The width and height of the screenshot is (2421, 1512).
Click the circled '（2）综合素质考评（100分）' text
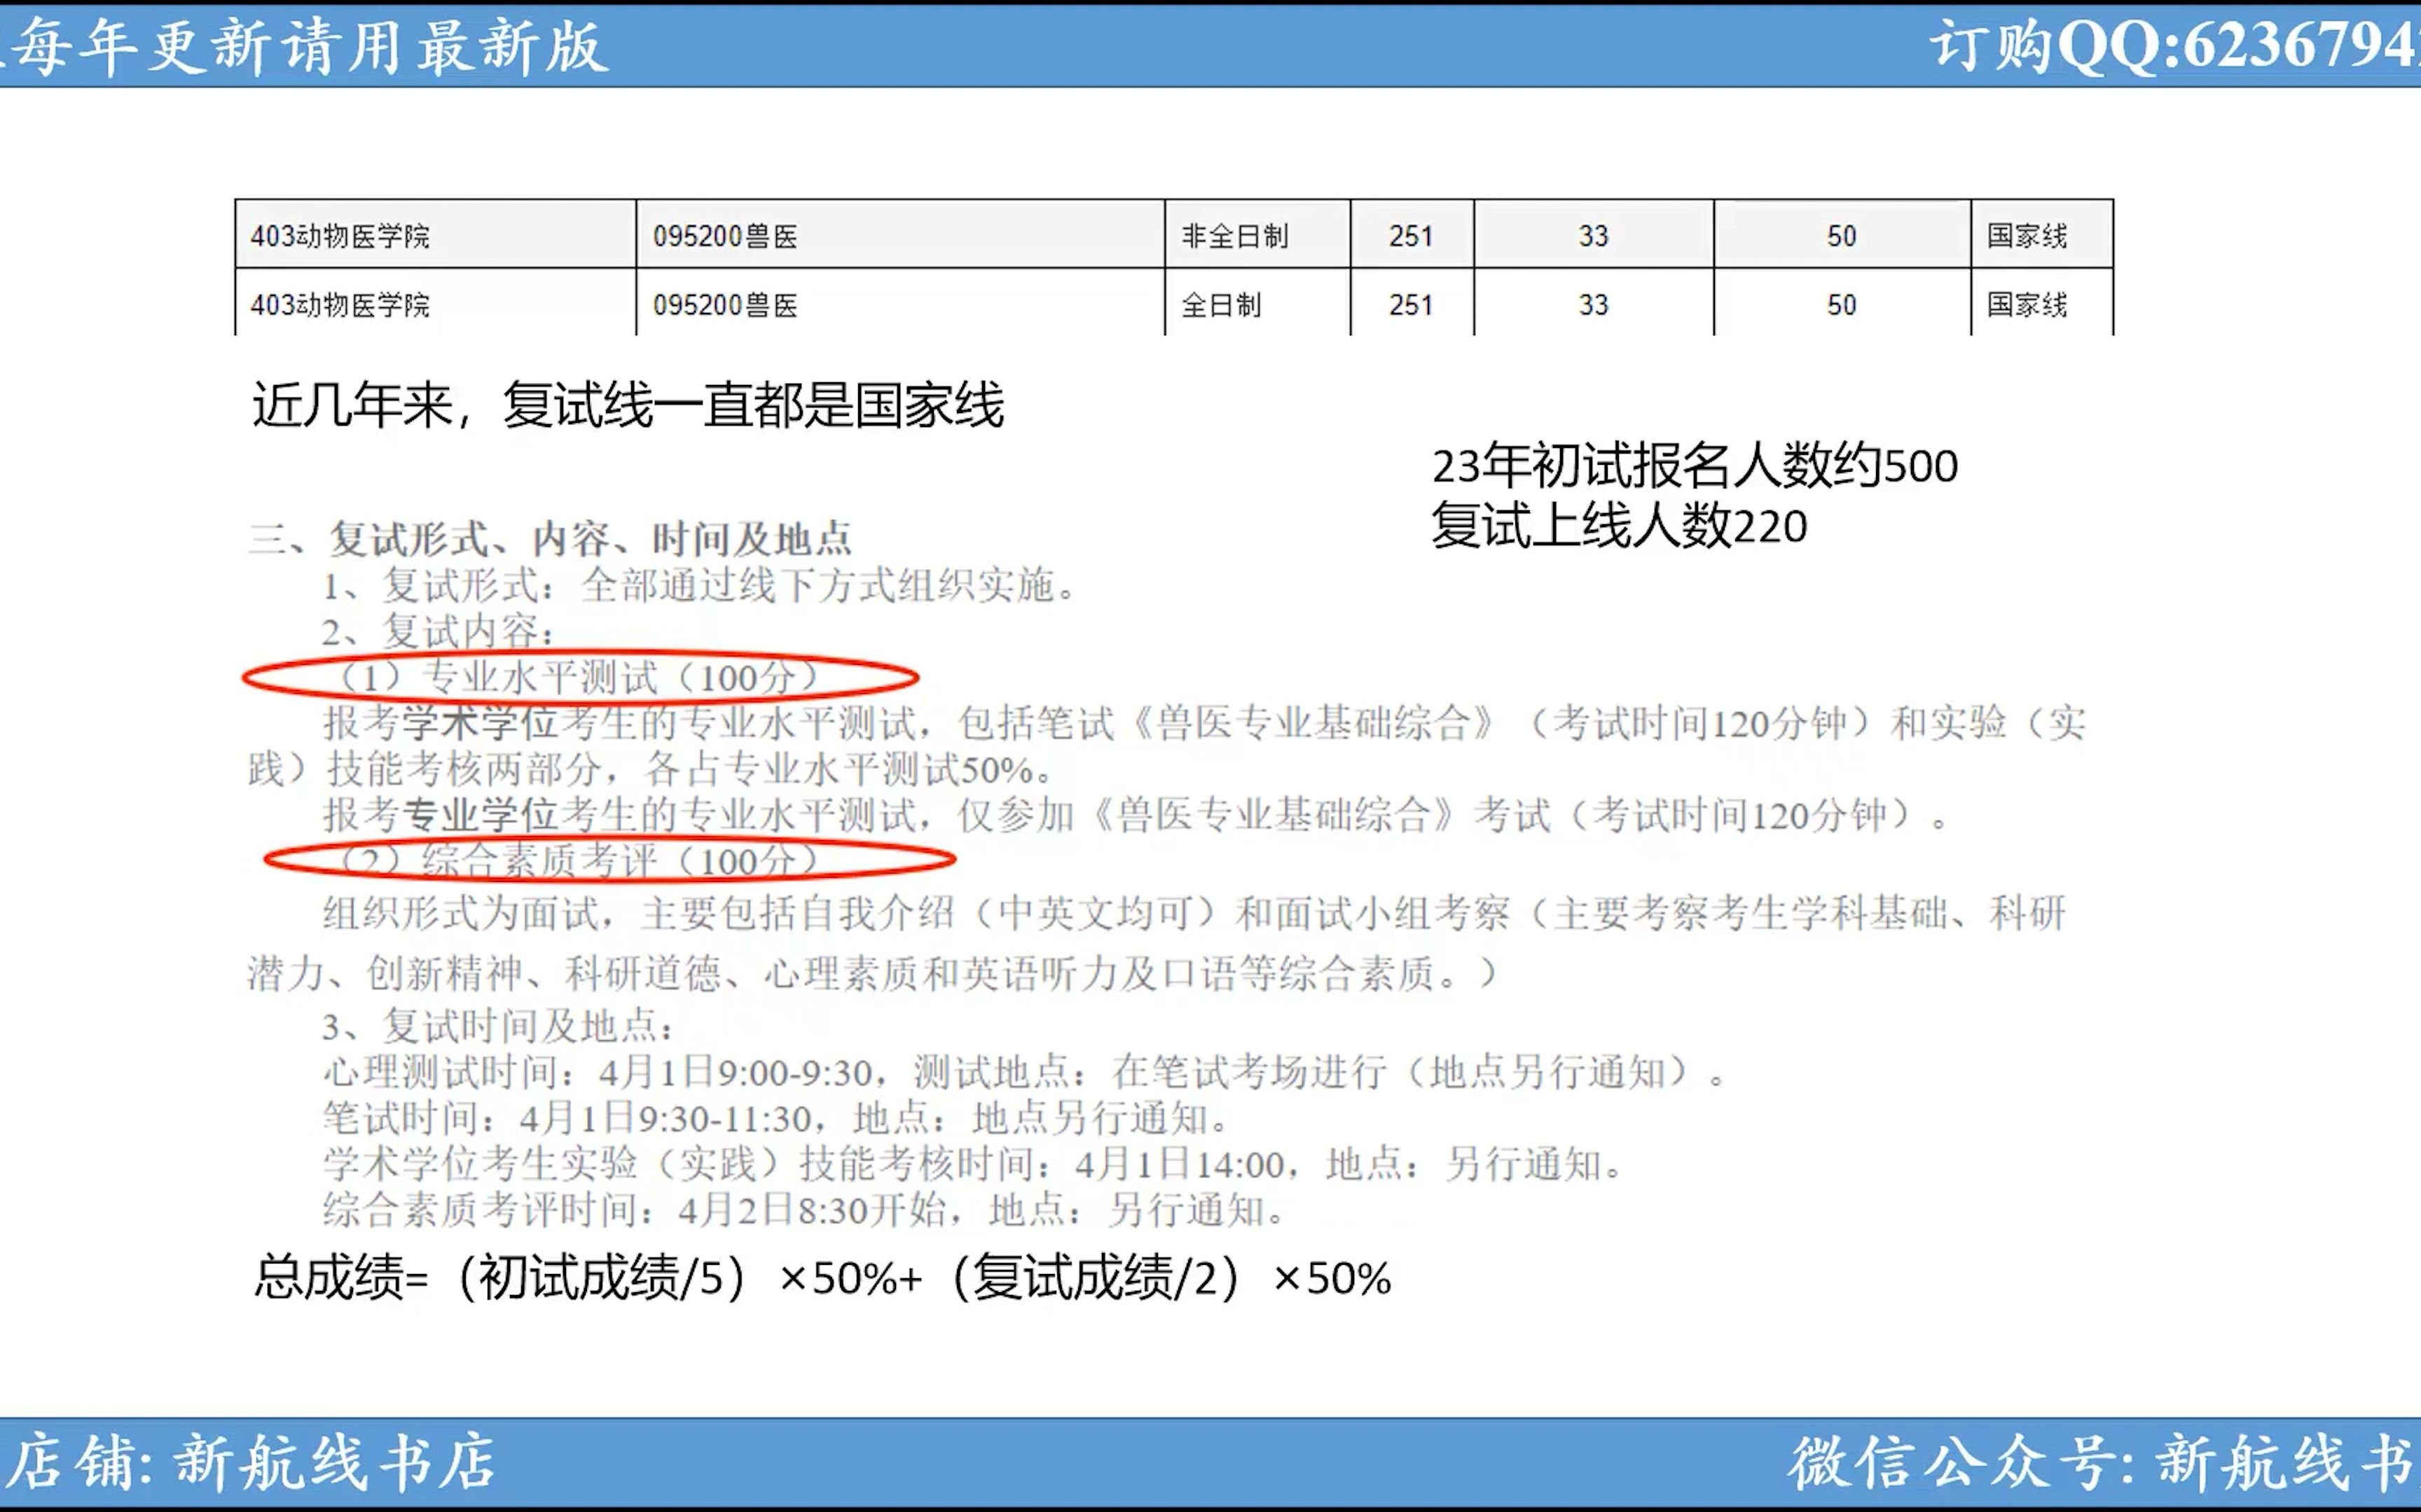(x=579, y=861)
